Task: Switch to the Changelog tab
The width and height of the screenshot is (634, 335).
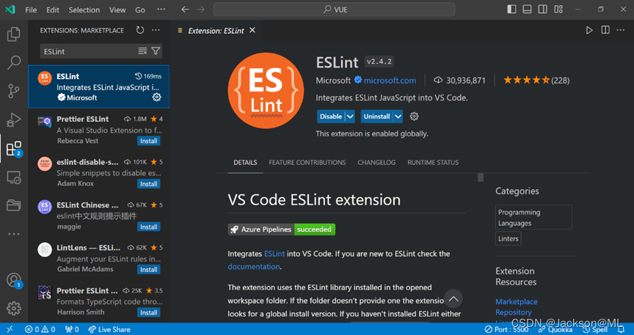Action: pyautogui.click(x=376, y=163)
